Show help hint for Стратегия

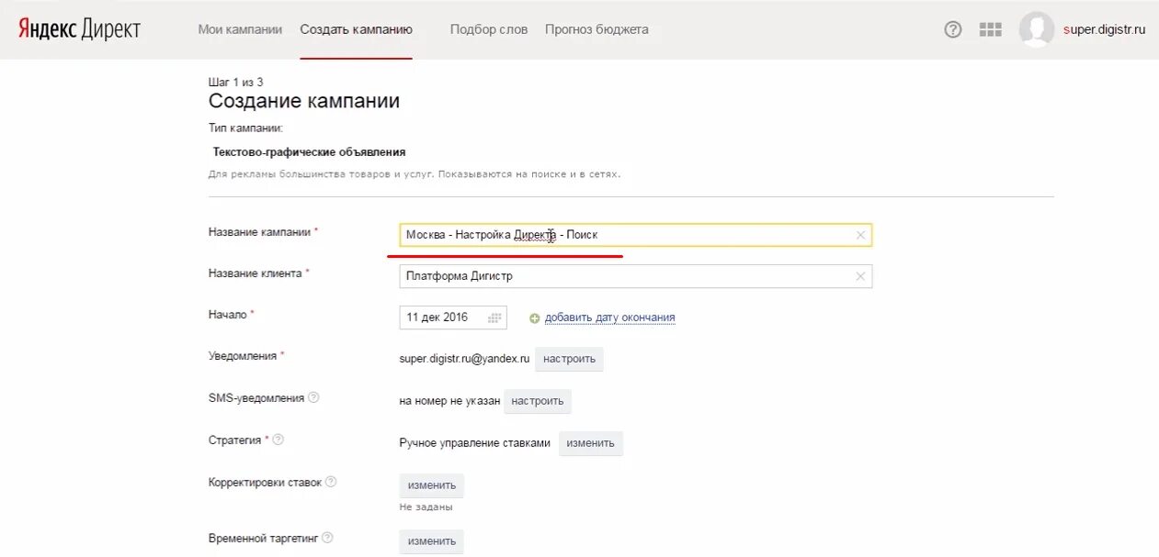pos(278,440)
